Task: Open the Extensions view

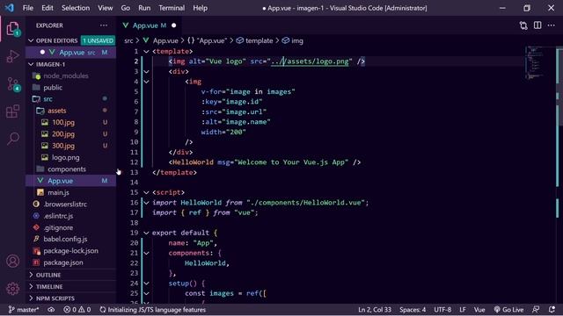Action: [12, 111]
